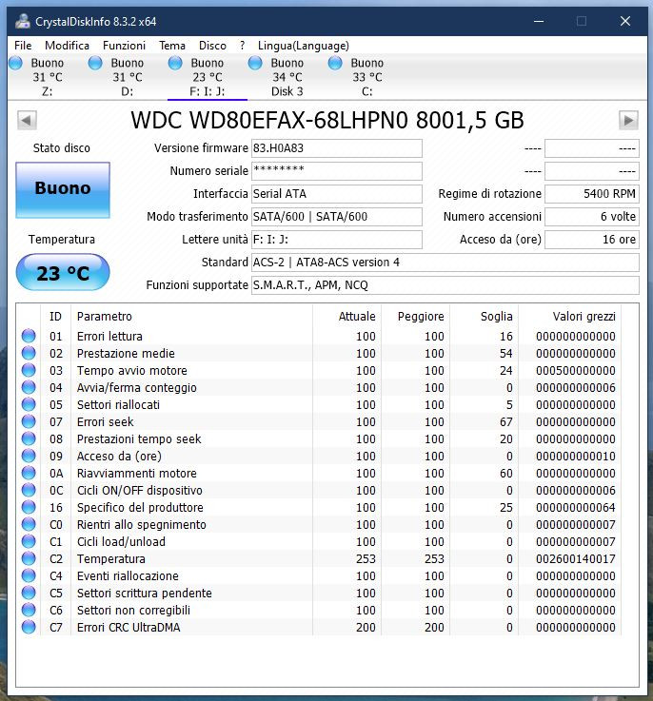The image size is (653, 701).
Task: Open the Funzioni menu
Action: point(124,46)
